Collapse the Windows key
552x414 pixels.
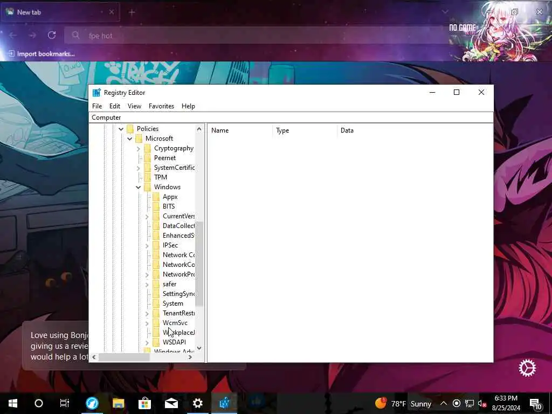click(x=139, y=187)
